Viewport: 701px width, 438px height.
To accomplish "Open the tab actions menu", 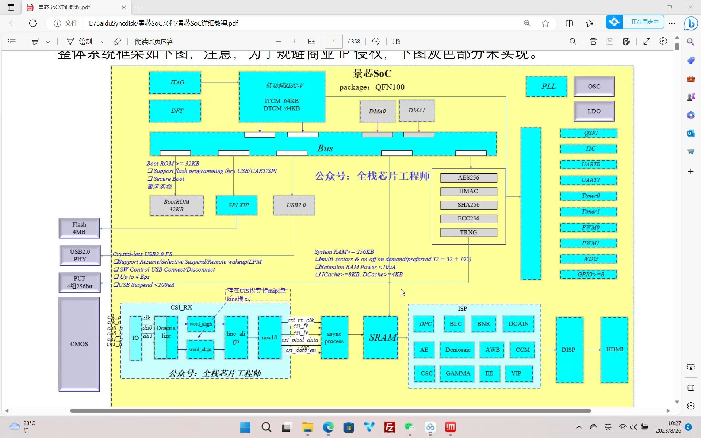I will click(x=11, y=7).
